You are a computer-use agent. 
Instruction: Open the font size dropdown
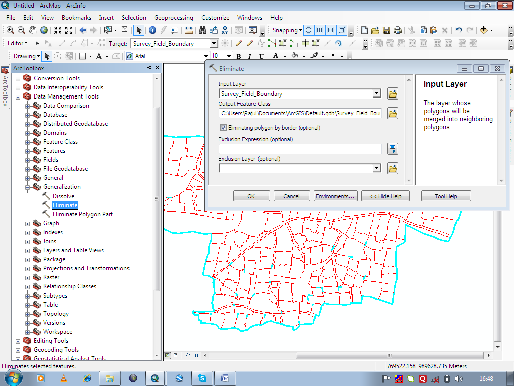click(x=229, y=56)
